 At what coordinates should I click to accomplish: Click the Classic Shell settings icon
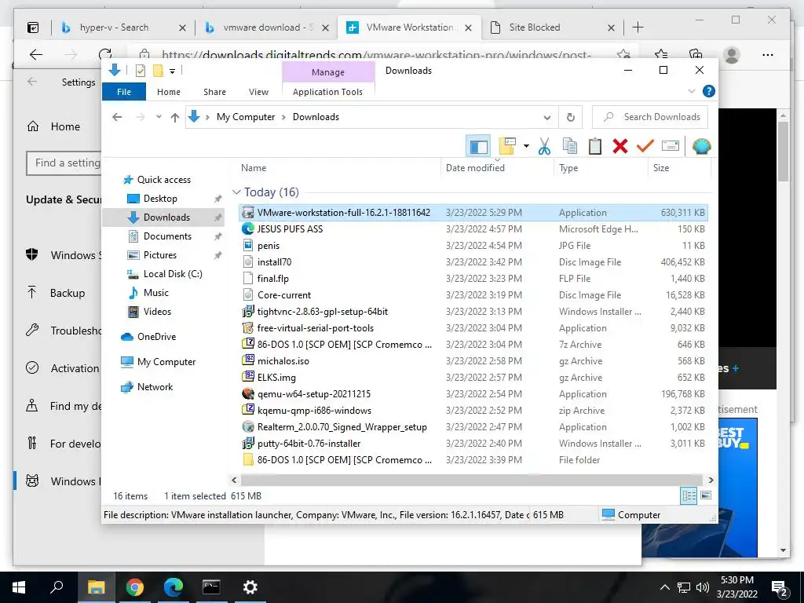[701, 147]
